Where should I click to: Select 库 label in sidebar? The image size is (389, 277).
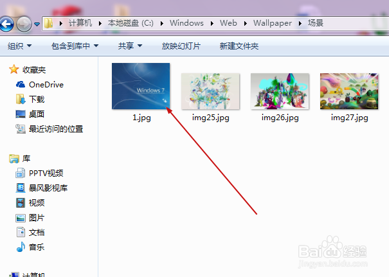(26, 159)
